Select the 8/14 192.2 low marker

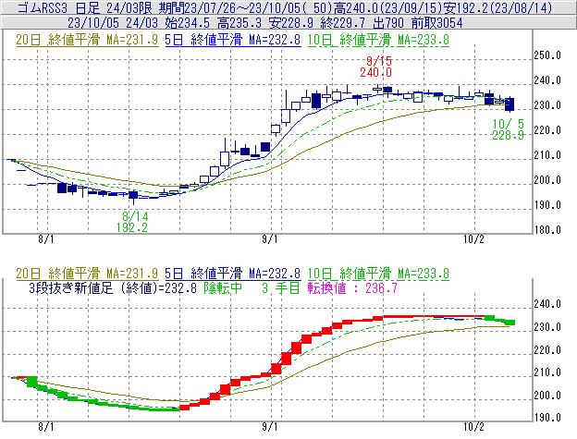[x=132, y=222]
